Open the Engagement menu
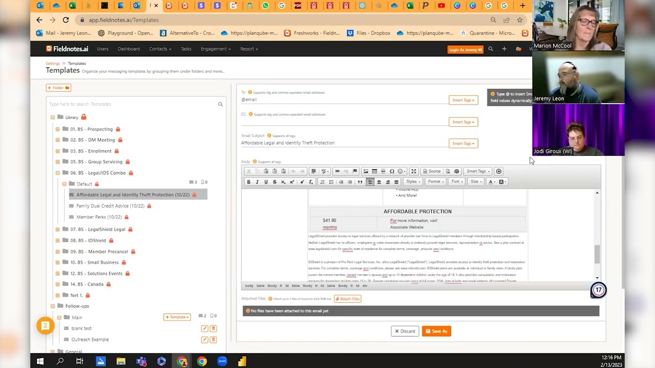Screen dimensions: 655x368 pyautogui.click(x=215, y=49)
